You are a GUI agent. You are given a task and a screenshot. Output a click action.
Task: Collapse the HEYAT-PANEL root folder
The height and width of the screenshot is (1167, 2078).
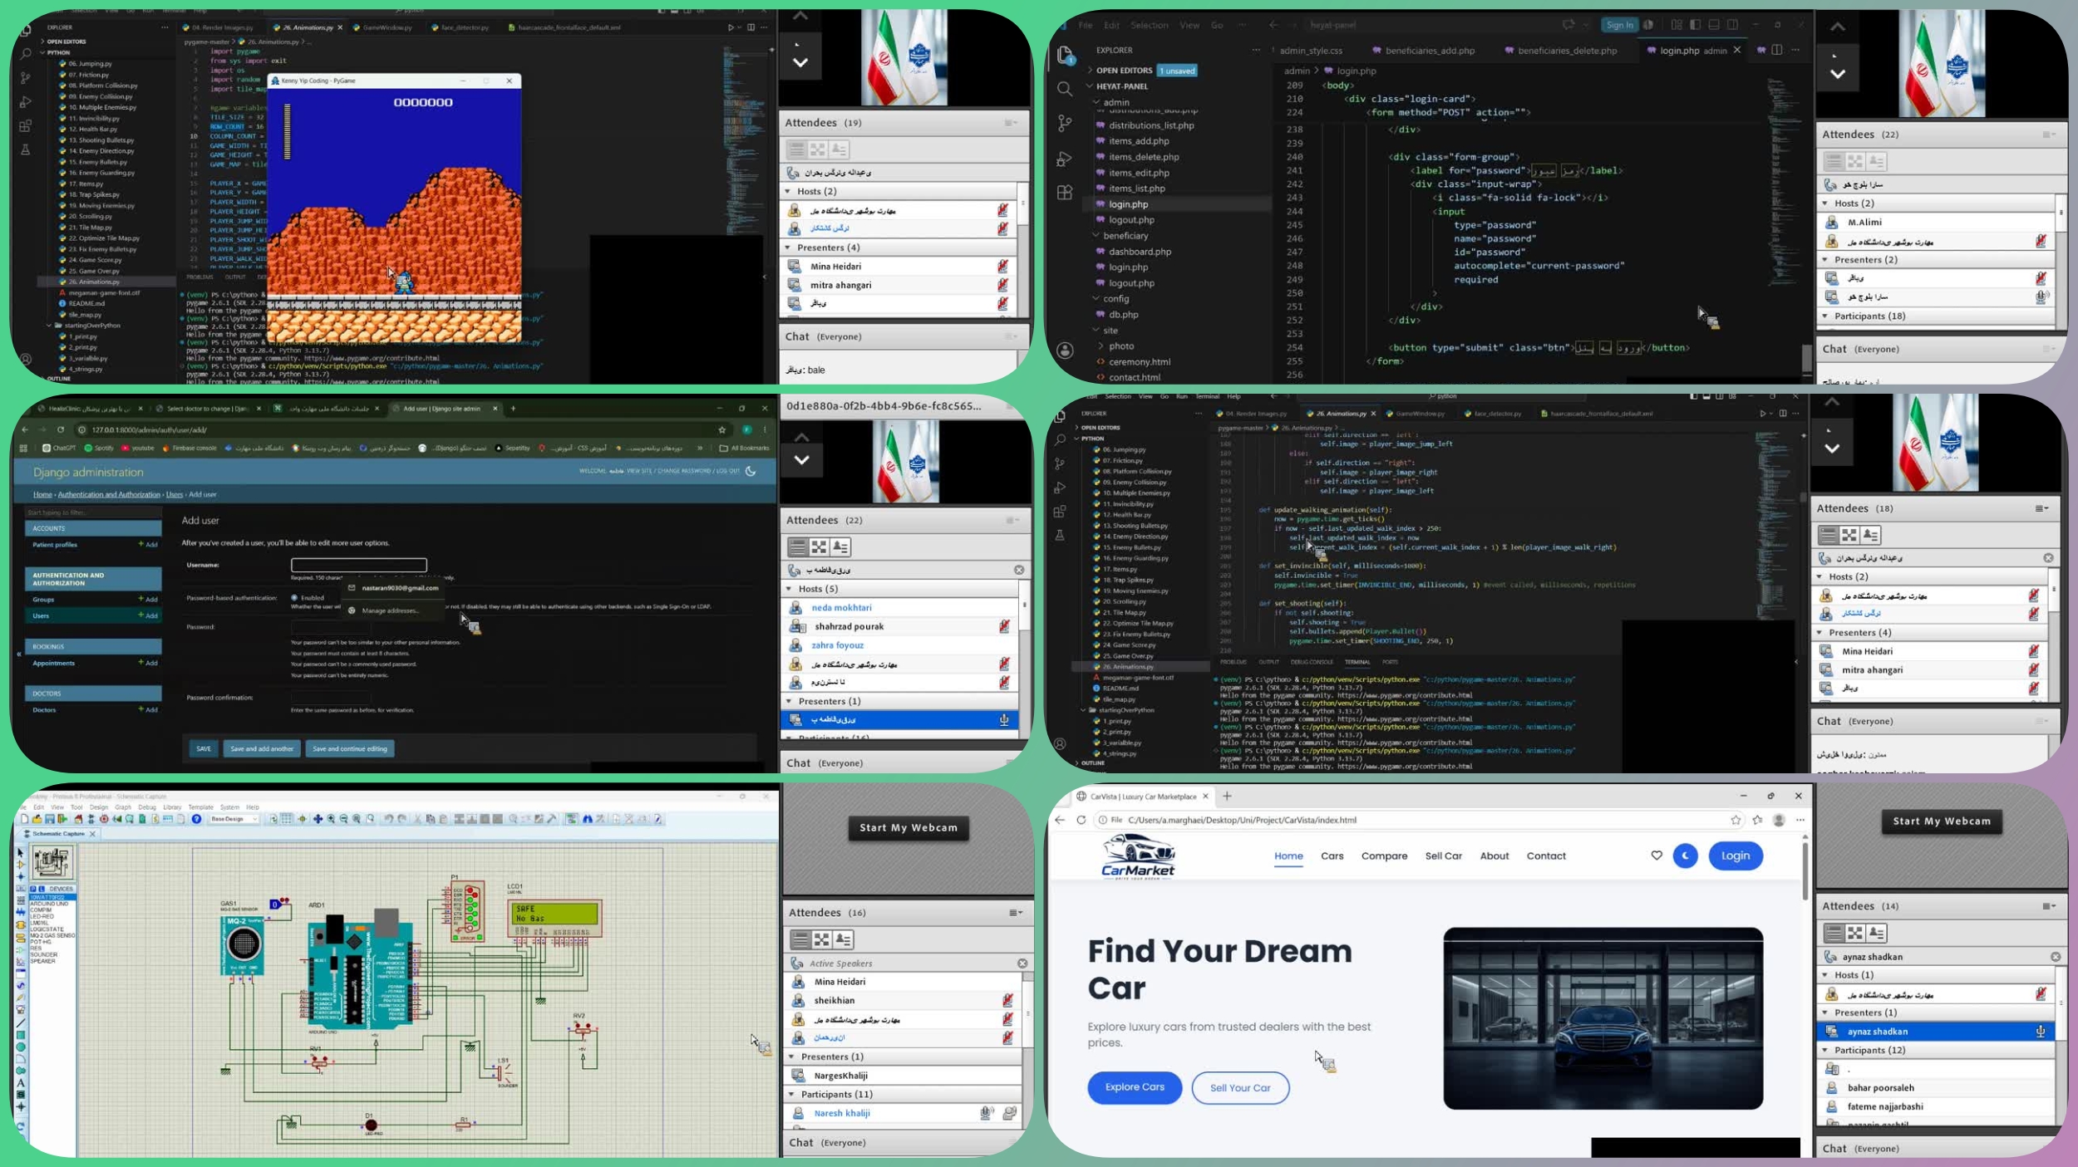1090,86
